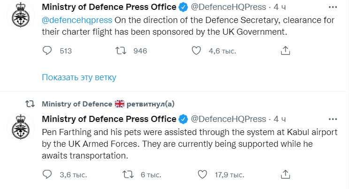Click the 946 retweets count
Image resolution: width=358 pixels, height=189 pixels.
140,51
